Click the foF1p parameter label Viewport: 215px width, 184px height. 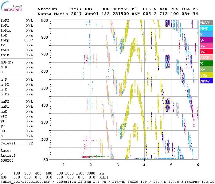coord(6,31)
